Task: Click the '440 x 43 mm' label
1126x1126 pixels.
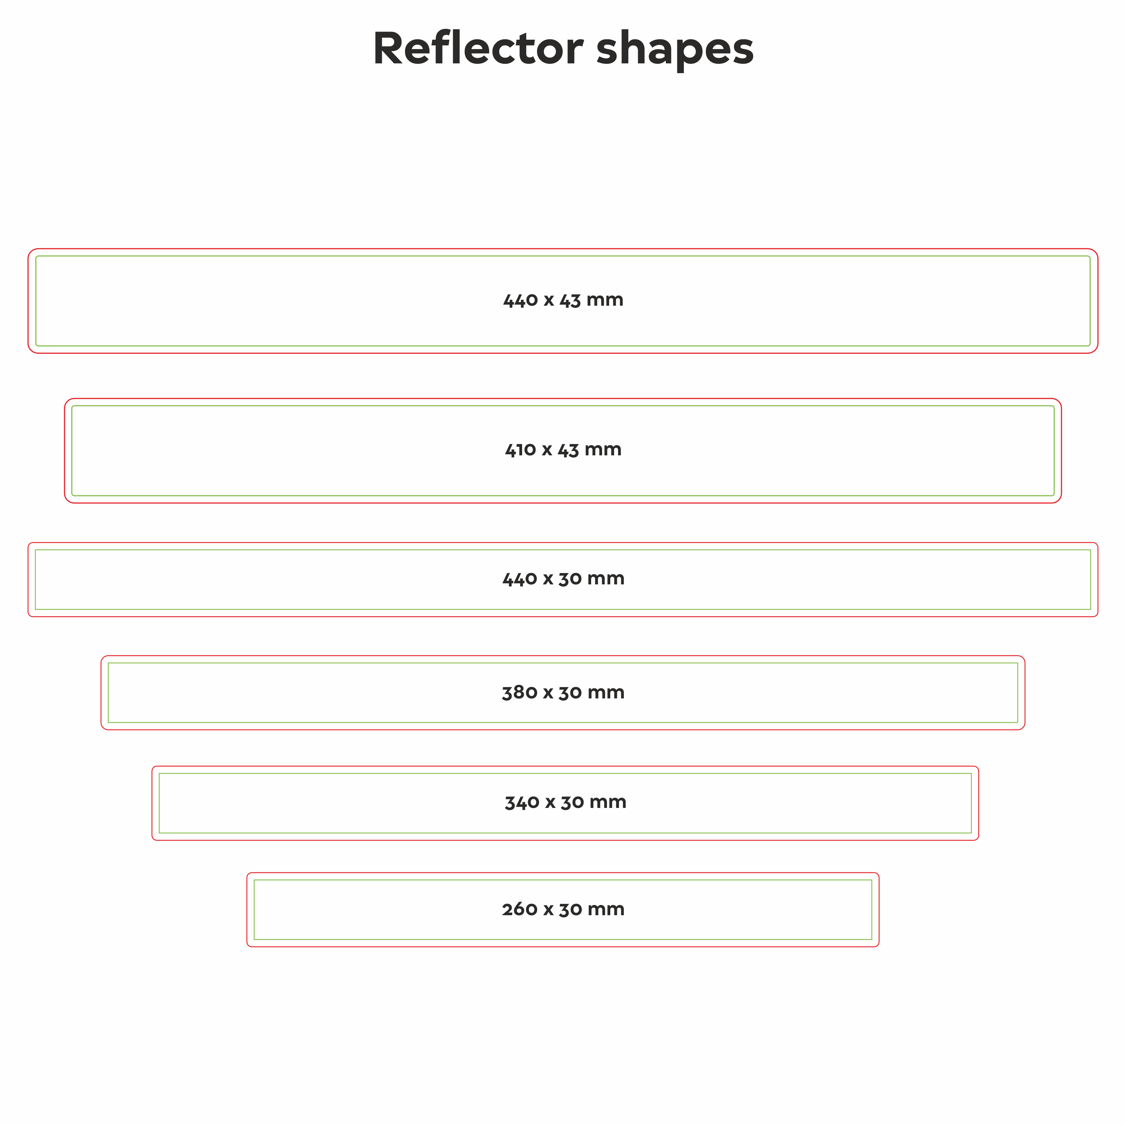Action: coord(563,301)
